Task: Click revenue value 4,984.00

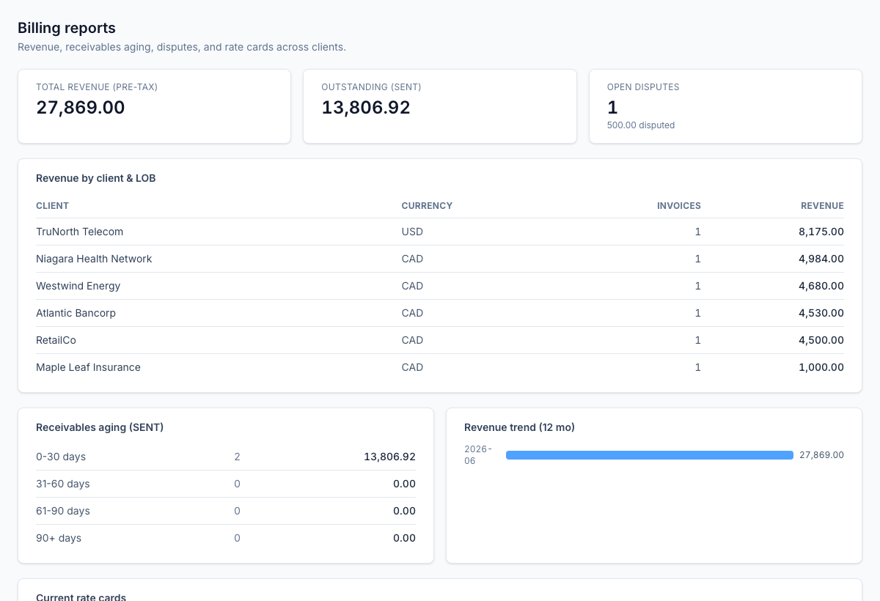Action: pos(821,259)
